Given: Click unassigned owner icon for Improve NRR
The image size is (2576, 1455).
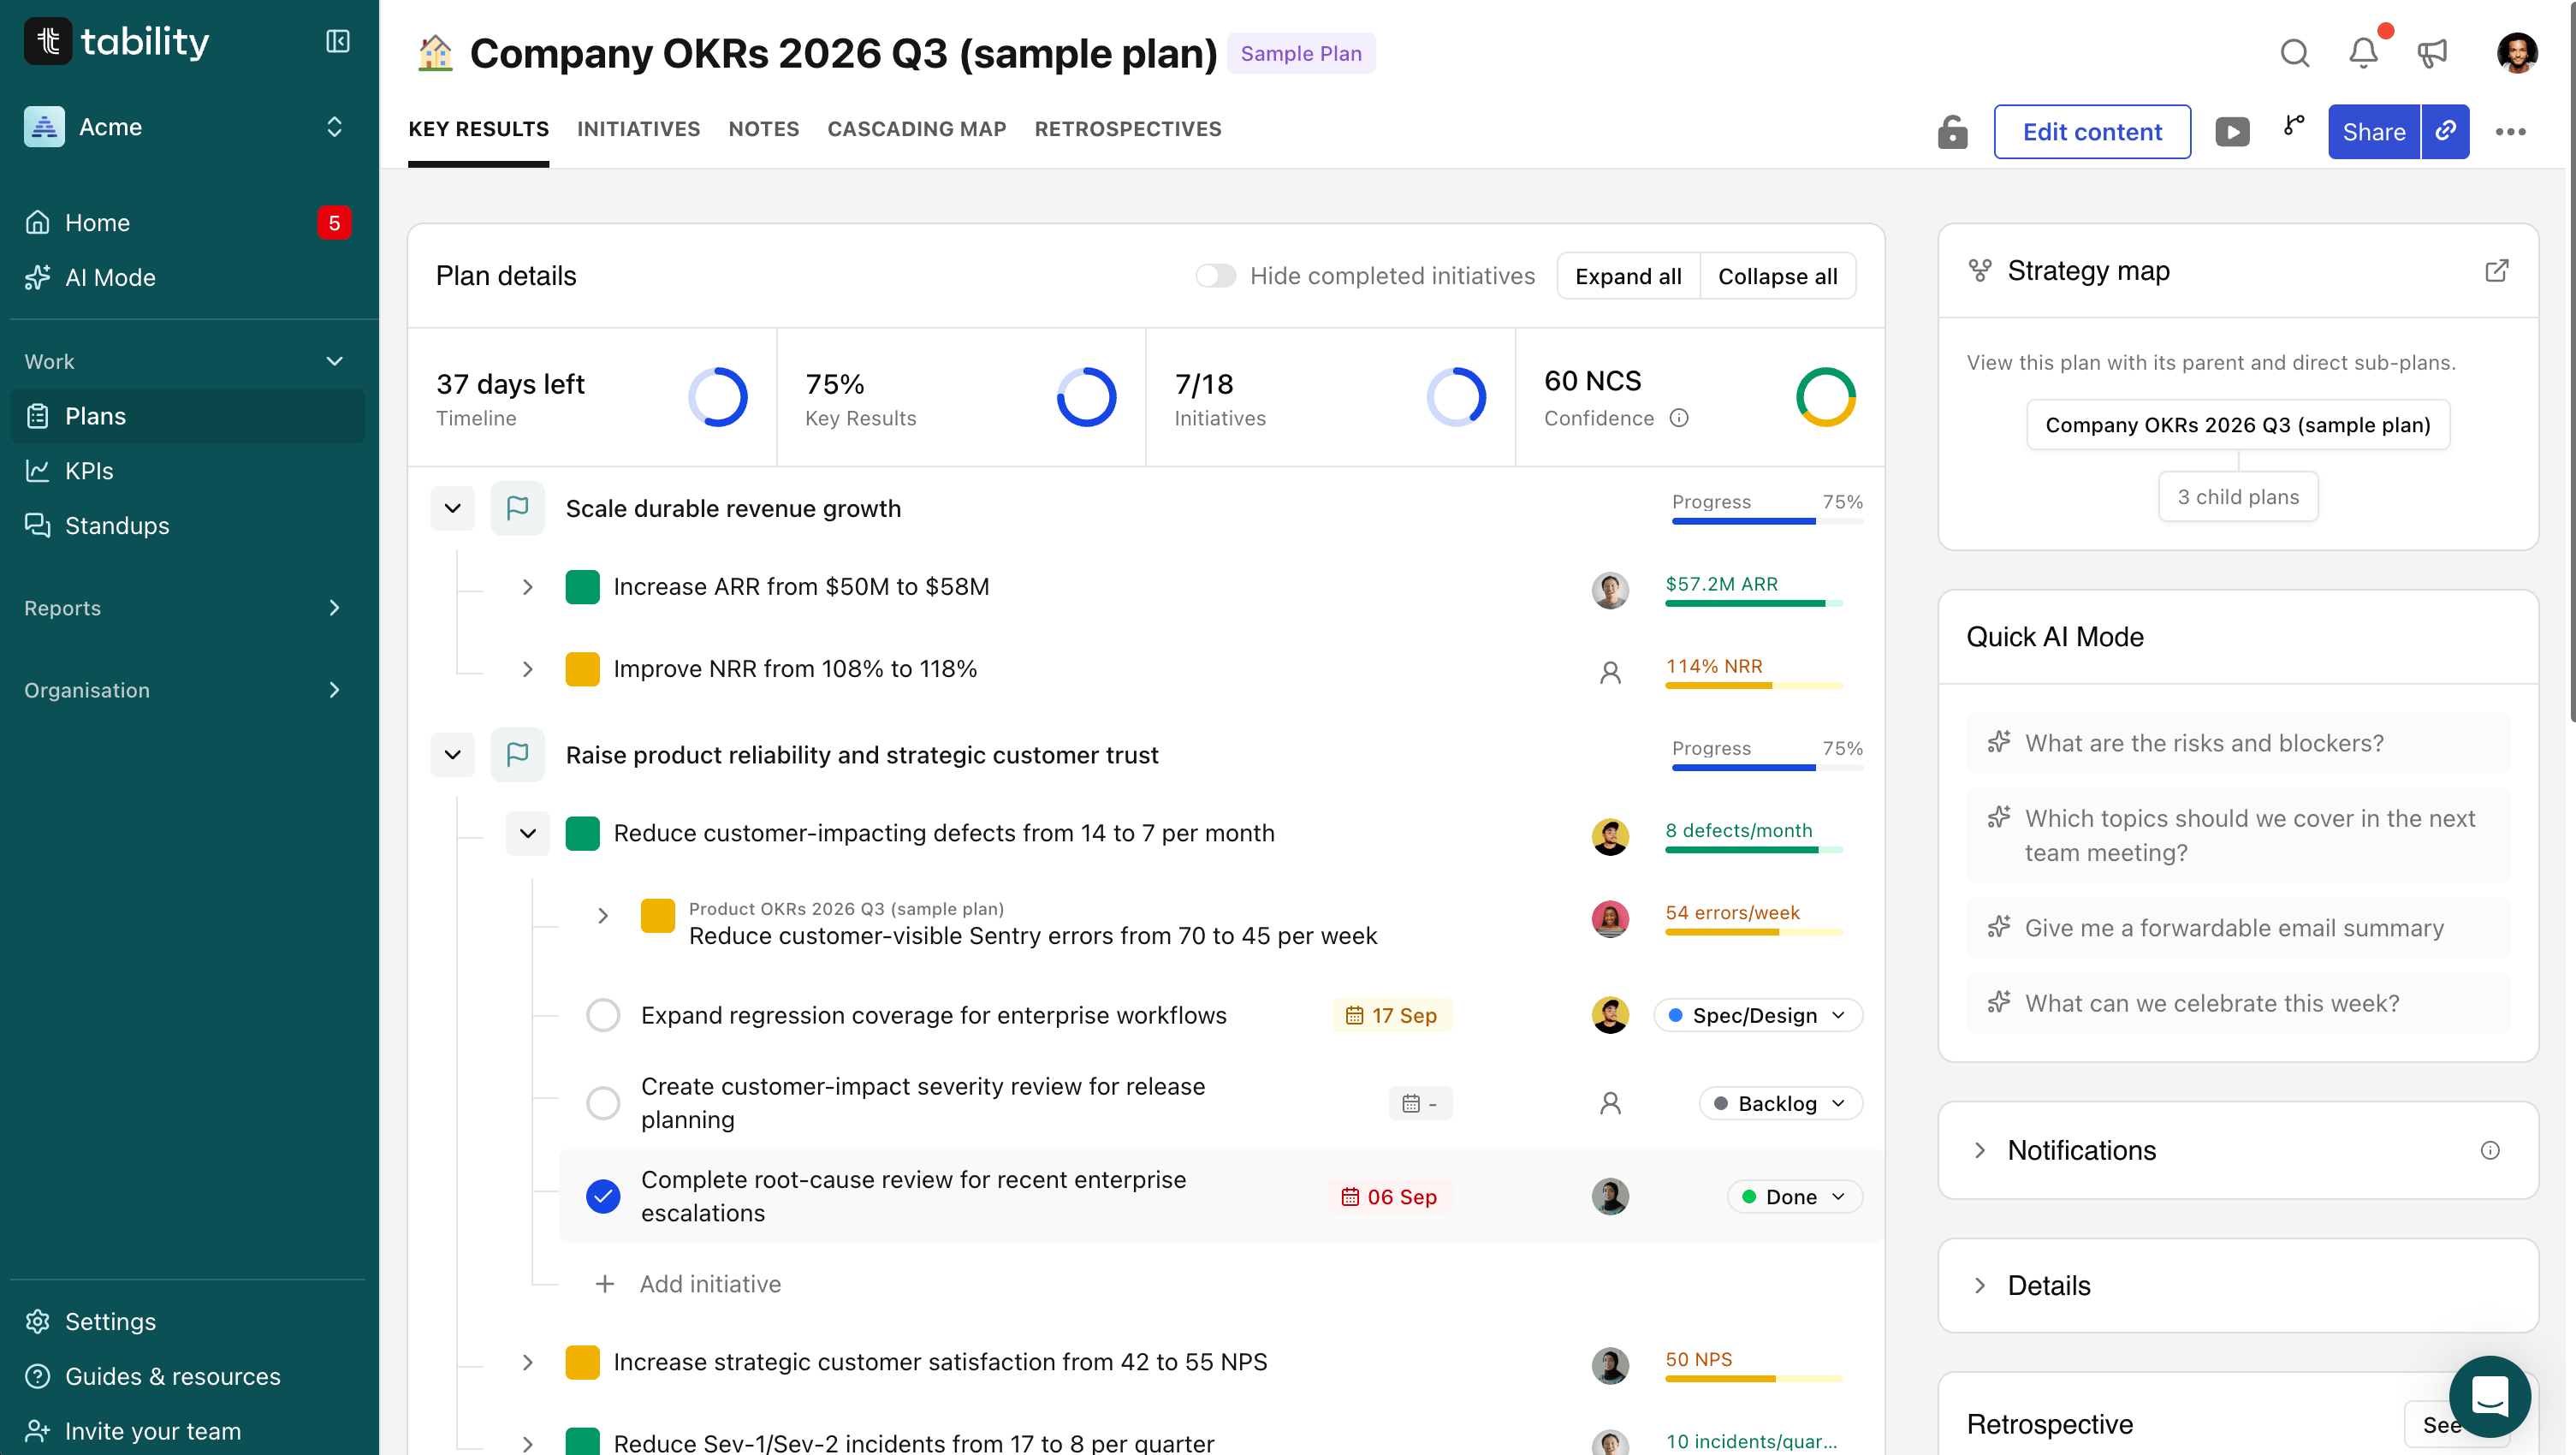Looking at the screenshot, I should point(1610,671).
